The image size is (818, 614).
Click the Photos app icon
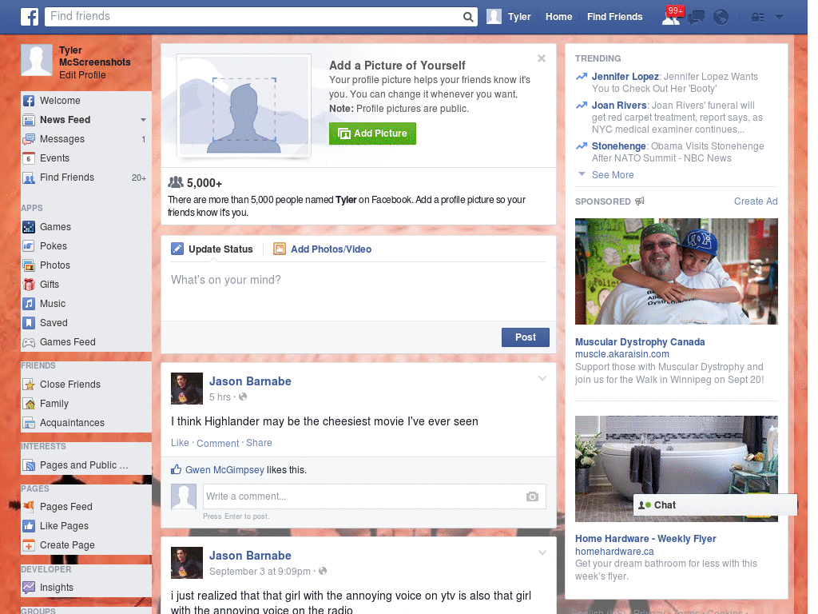(29, 265)
